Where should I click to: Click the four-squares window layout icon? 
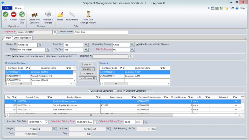pos(217,8)
